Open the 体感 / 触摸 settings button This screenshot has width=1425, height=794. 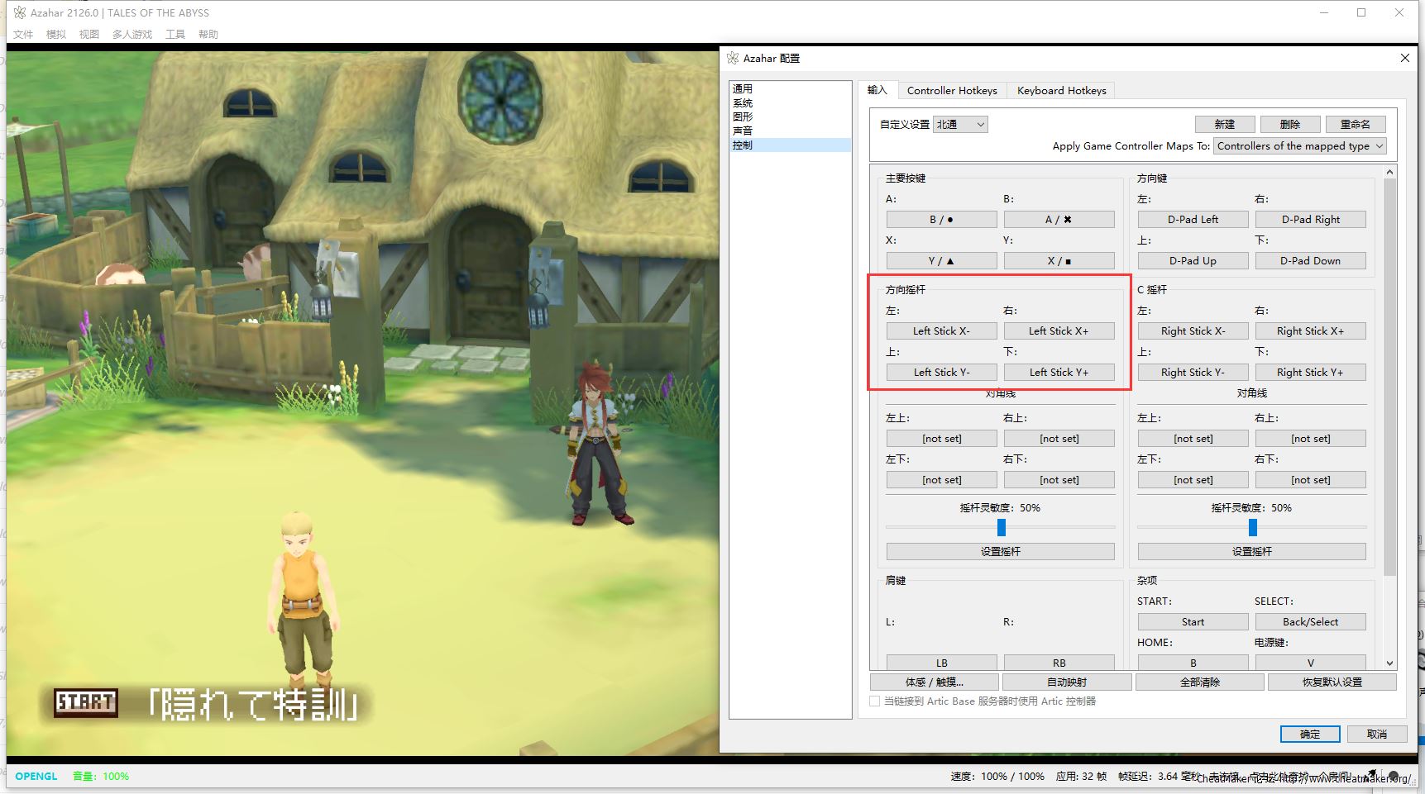(935, 682)
